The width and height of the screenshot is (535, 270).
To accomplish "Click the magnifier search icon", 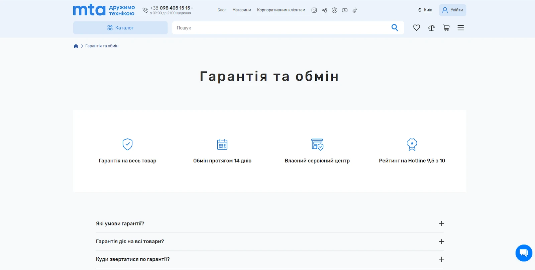I will click(x=395, y=28).
